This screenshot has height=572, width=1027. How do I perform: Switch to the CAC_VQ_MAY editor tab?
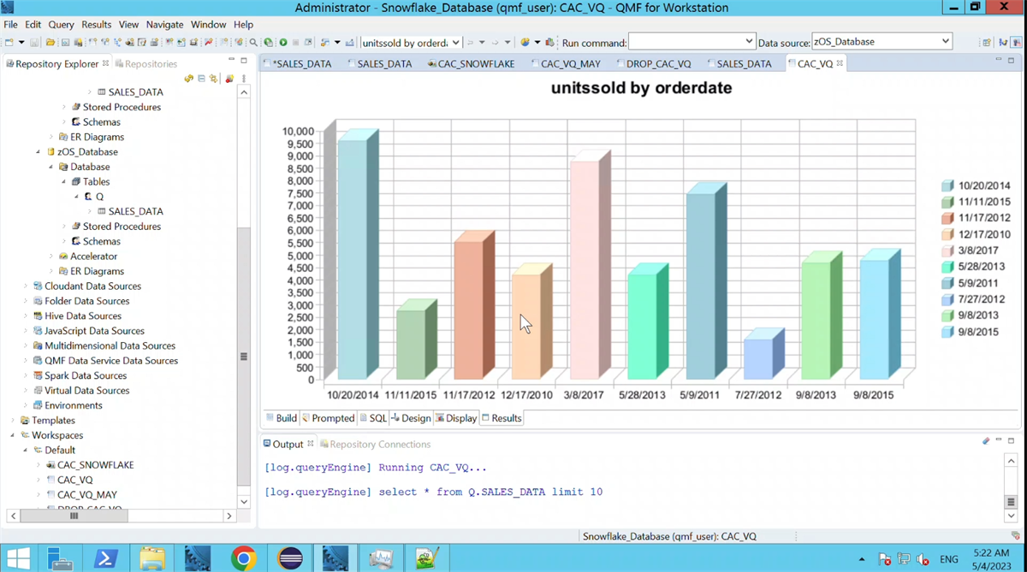564,63
